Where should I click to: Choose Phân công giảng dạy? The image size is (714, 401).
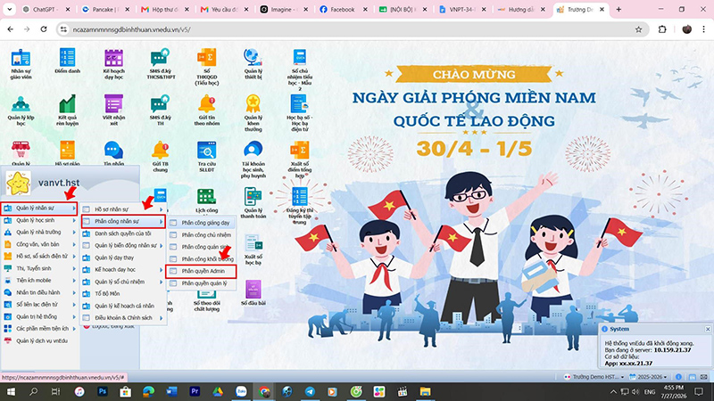click(x=202, y=223)
